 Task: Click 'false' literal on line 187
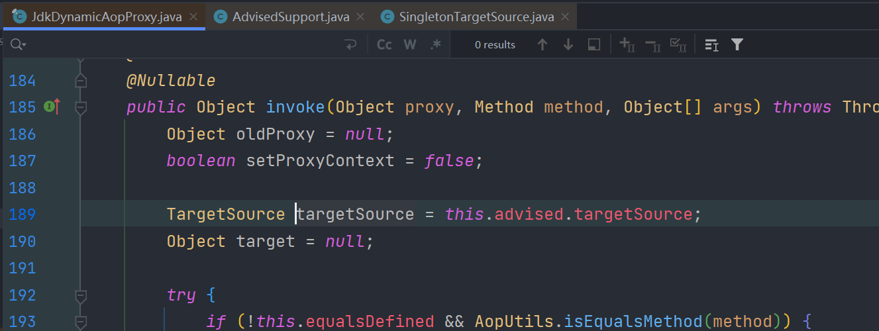[x=449, y=161]
